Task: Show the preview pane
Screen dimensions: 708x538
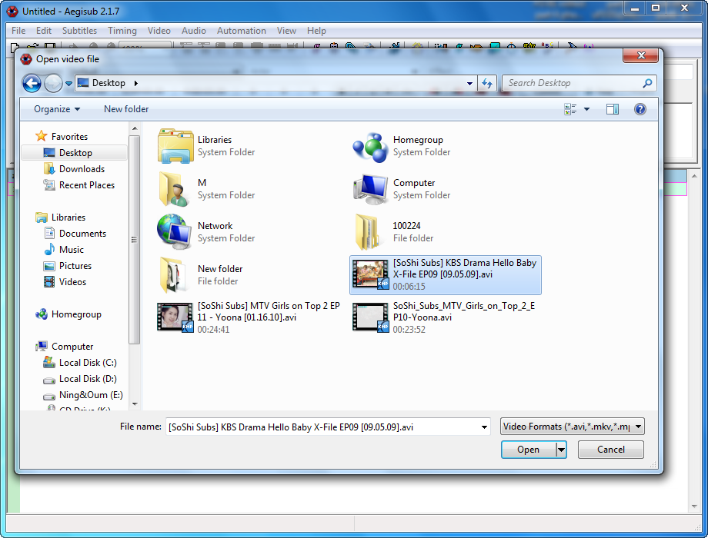Action: pyautogui.click(x=613, y=109)
